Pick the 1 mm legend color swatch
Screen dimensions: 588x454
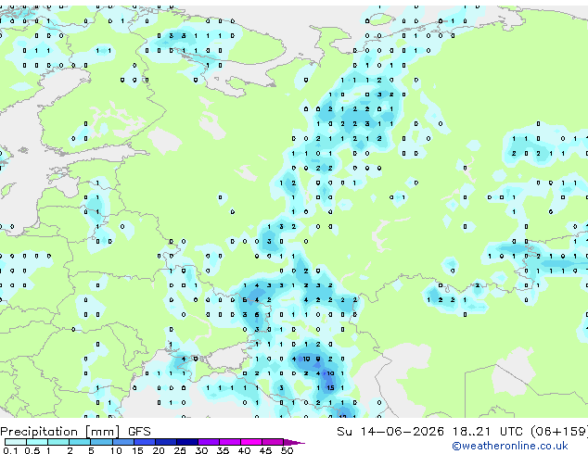[x=58, y=442]
